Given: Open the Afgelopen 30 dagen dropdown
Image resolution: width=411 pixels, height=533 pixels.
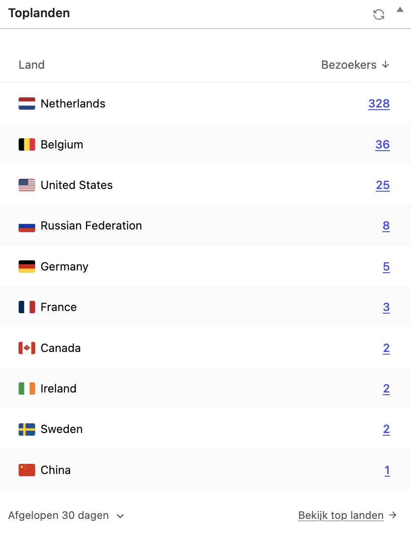Looking at the screenshot, I should (66, 515).
